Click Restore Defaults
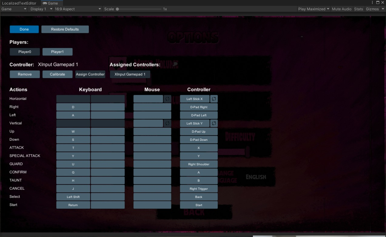The image size is (386, 237). (x=65, y=29)
